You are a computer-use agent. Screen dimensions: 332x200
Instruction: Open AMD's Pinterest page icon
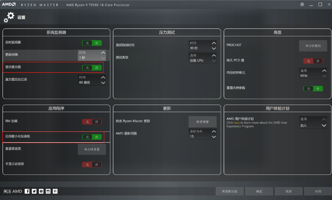pos(55,191)
